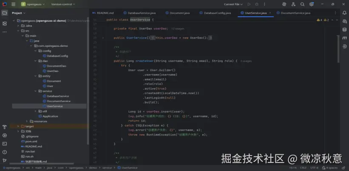Viewport: 349px width, 171px height.
Task: Open the Maven tool window
Action: [344, 38]
